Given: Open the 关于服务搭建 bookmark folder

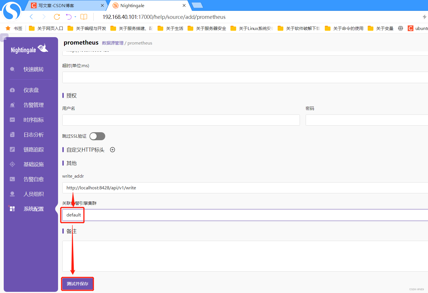Looking at the screenshot, I should click(132, 28).
